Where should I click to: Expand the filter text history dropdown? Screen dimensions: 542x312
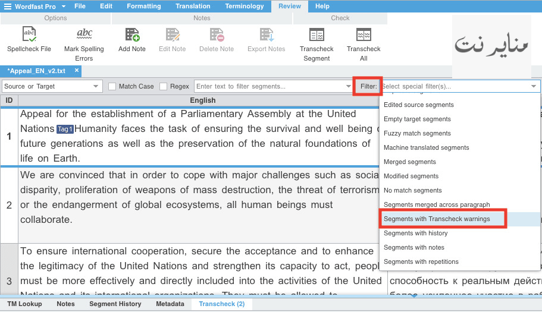click(349, 86)
